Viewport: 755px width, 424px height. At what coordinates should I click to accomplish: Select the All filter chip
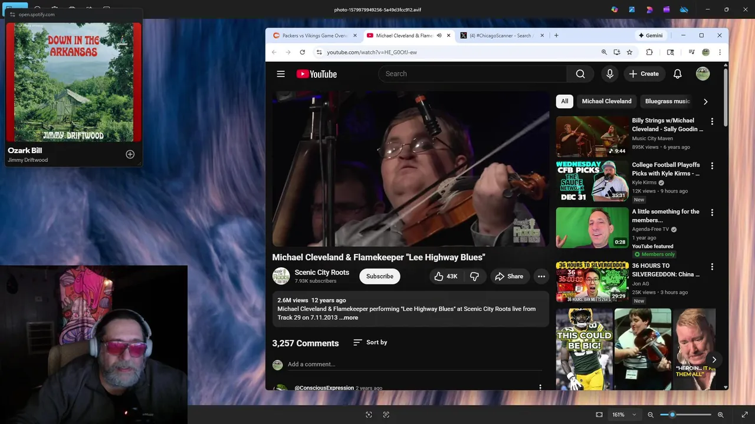pyautogui.click(x=564, y=101)
